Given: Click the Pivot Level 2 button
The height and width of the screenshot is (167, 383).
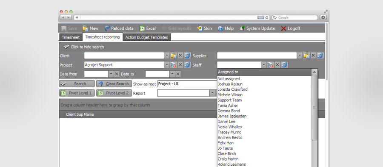Looking at the screenshot, I should pos(114,93).
